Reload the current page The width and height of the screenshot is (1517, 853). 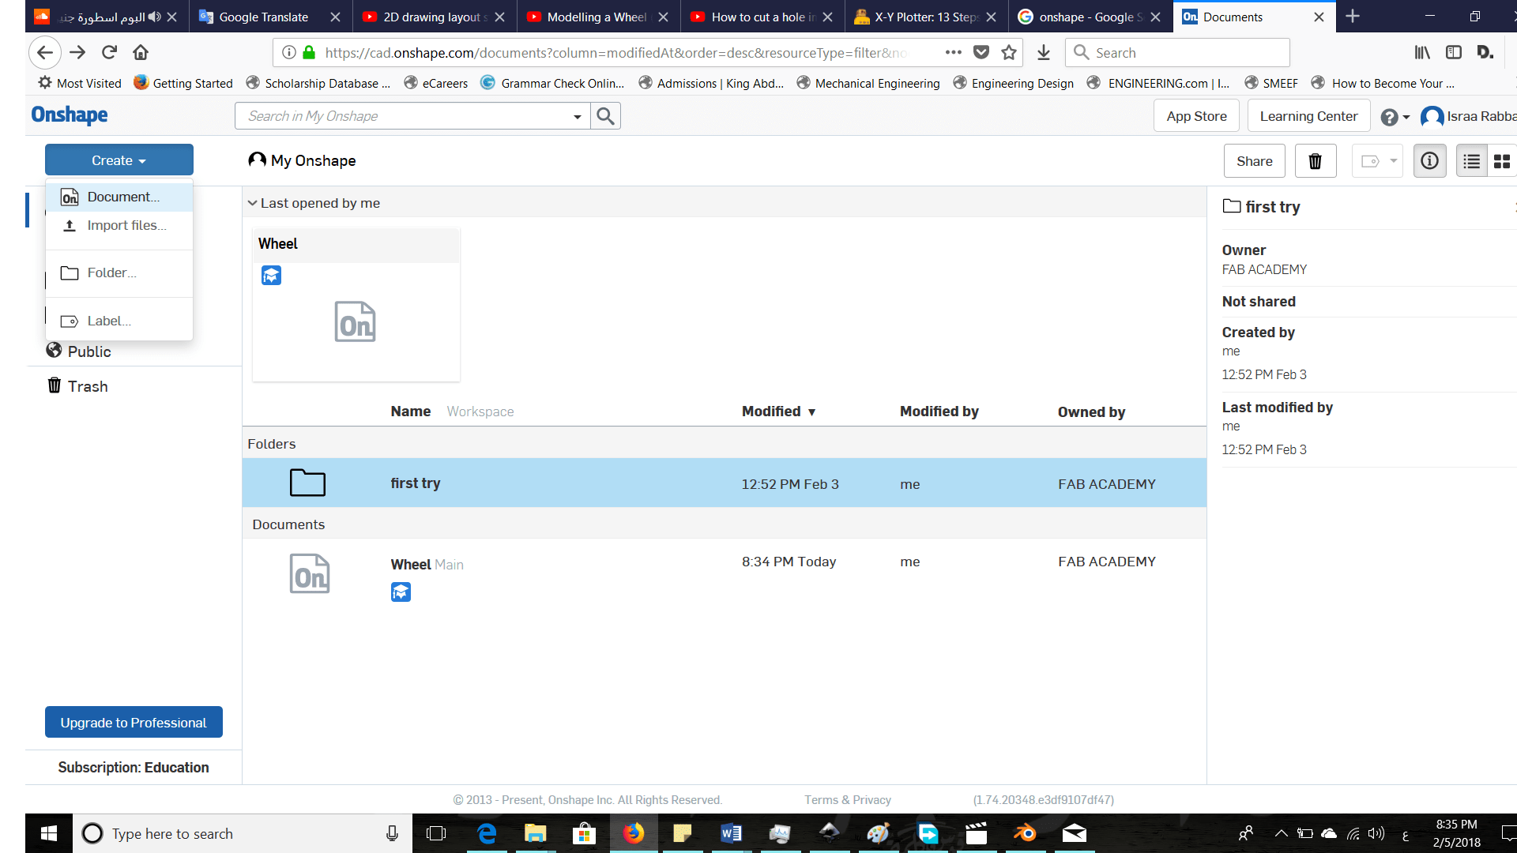click(x=109, y=53)
